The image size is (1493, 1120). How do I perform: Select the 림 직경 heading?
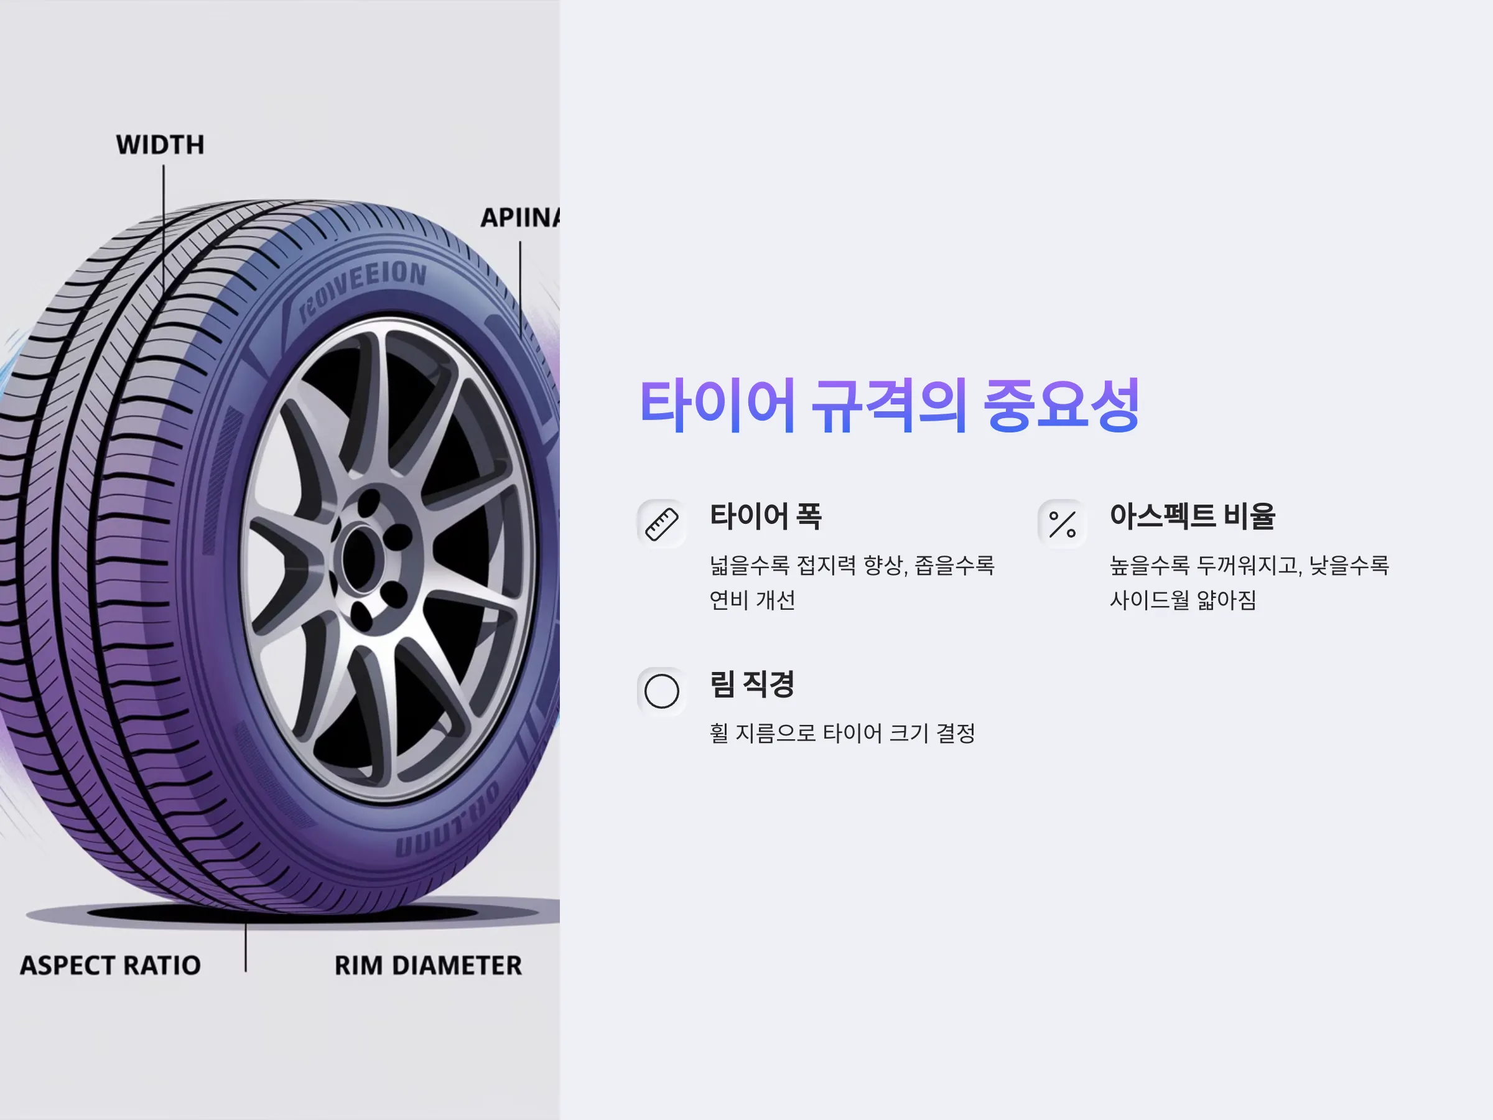751,684
